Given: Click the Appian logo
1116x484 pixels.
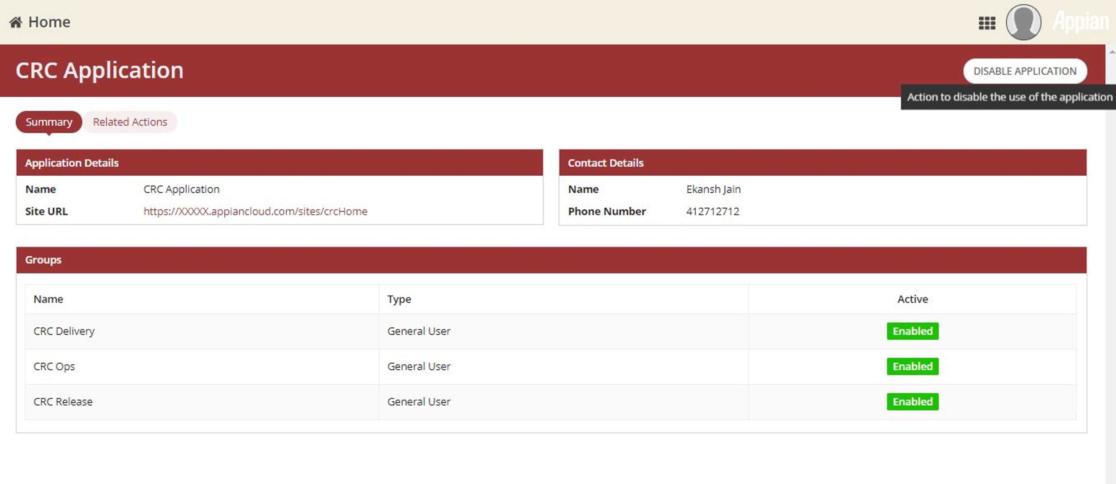Looking at the screenshot, I should (x=1081, y=22).
